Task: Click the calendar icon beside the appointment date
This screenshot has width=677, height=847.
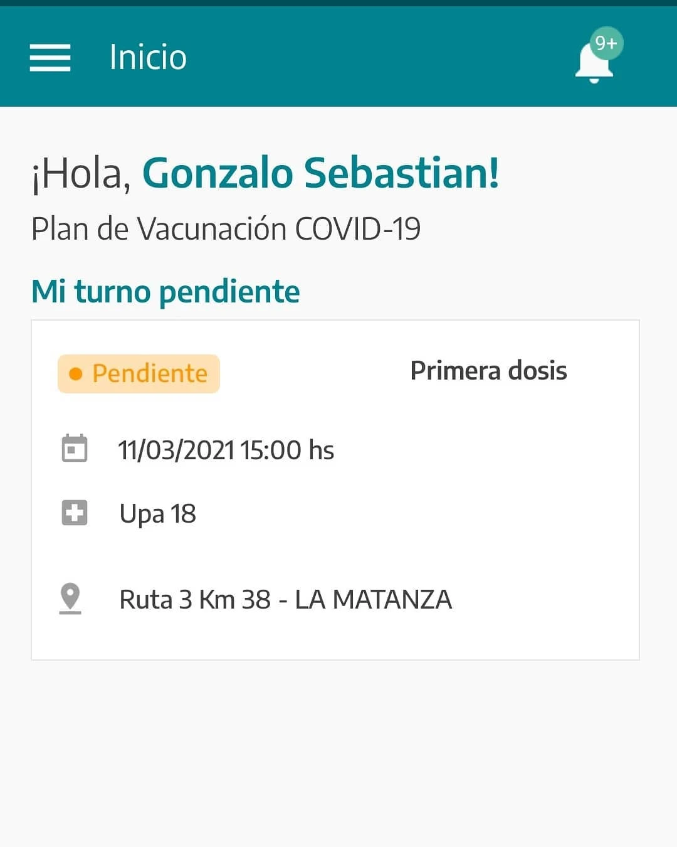Action: pyautogui.click(x=75, y=449)
